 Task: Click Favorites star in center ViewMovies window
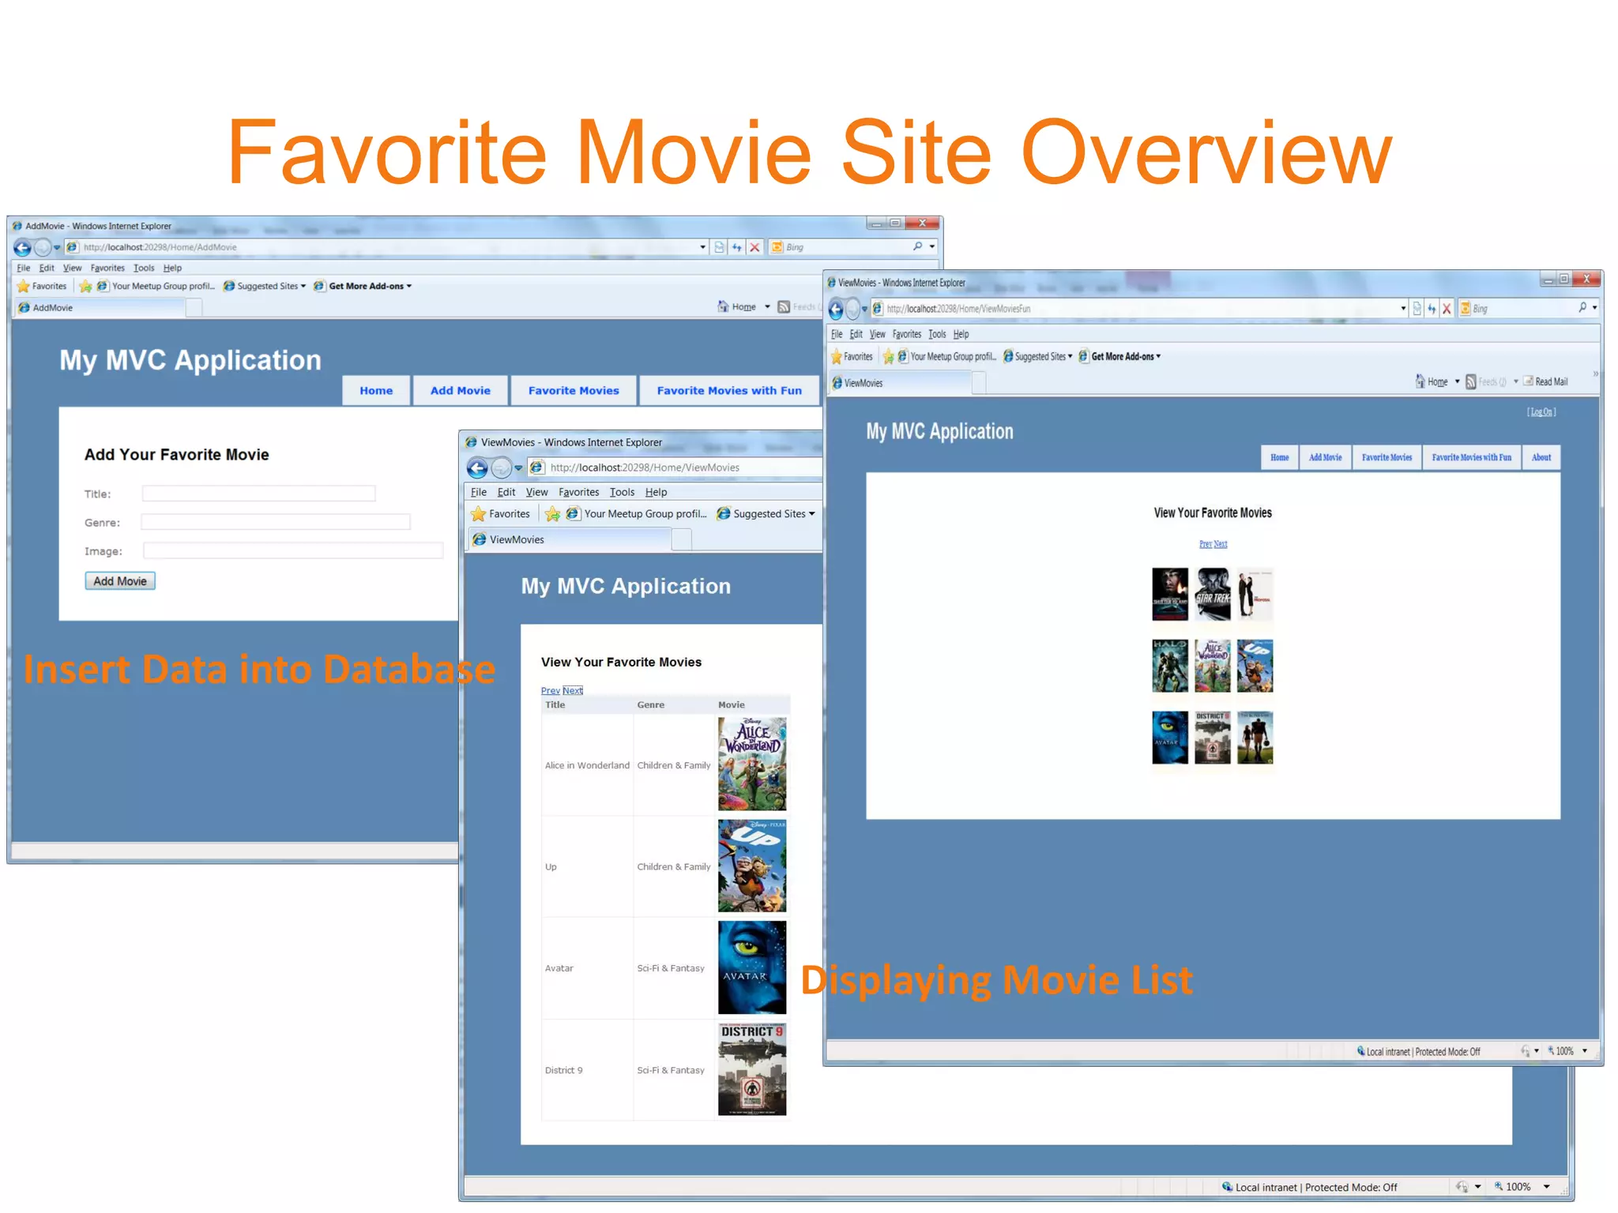point(478,514)
